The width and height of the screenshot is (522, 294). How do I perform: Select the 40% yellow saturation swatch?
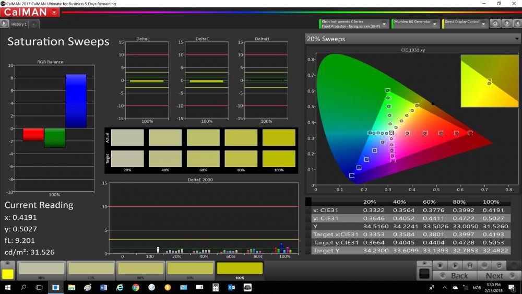91,270
